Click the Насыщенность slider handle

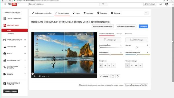coord(110,54)
